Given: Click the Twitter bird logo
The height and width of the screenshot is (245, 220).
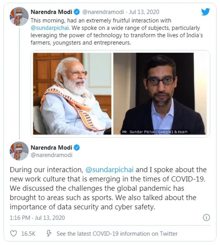Looking at the screenshot, I should [x=205, y=12].
